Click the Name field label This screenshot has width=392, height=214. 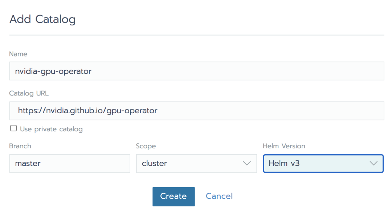[18, 54]
